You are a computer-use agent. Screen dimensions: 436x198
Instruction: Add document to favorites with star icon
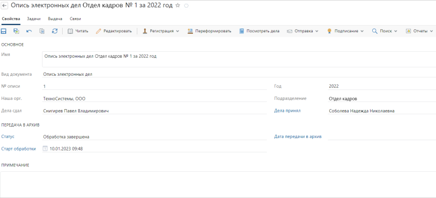pos(178,5)
